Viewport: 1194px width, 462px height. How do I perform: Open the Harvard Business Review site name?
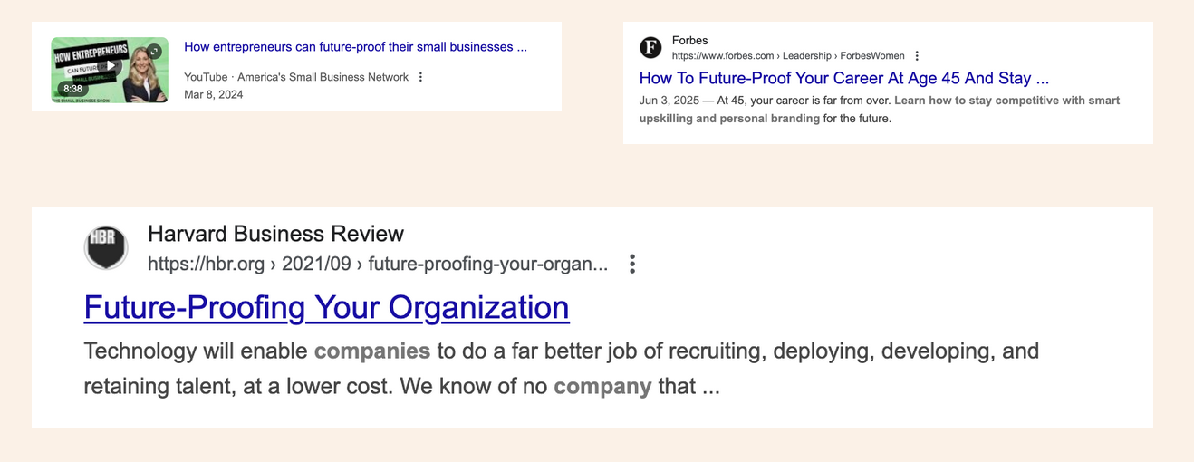click(x=275, y=234)
